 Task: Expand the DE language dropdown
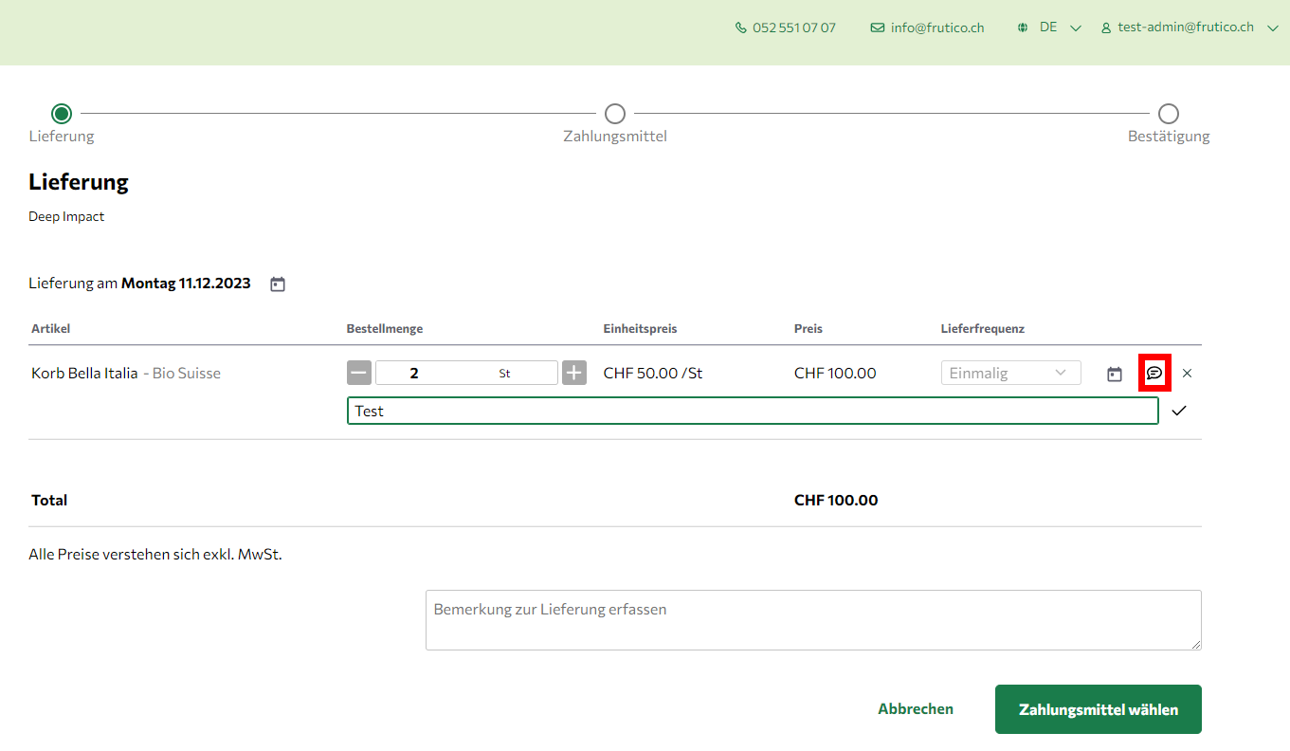pos(1075,27)
